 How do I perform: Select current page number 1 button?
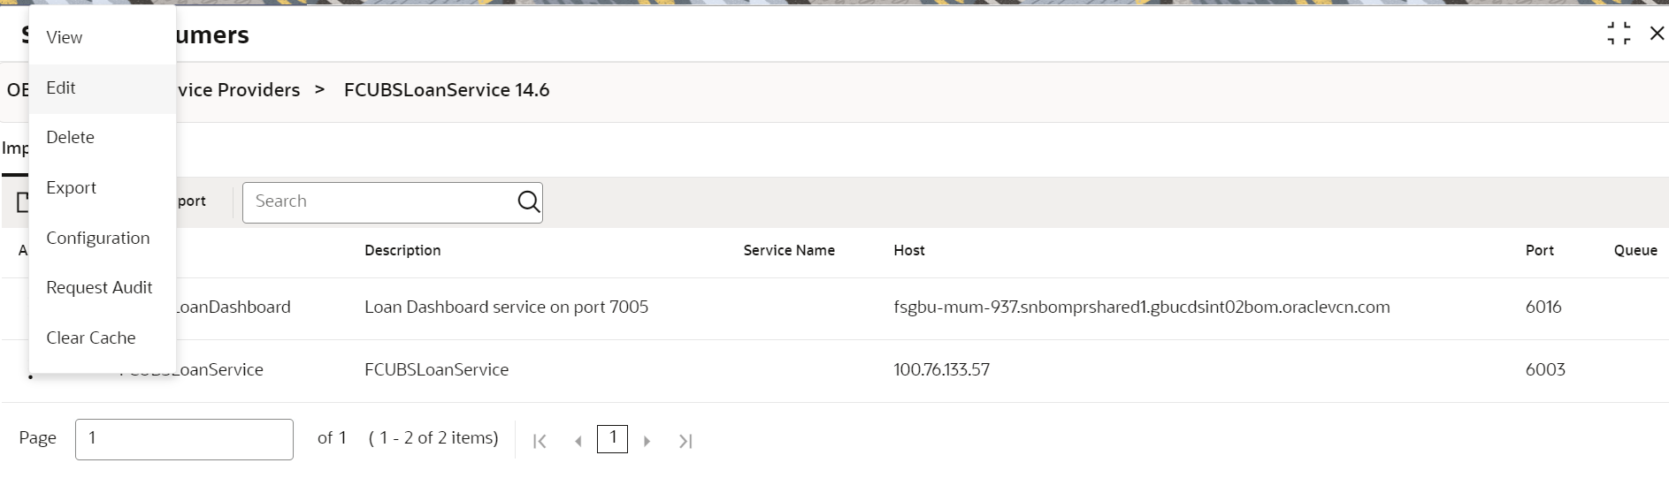point(612,438)
